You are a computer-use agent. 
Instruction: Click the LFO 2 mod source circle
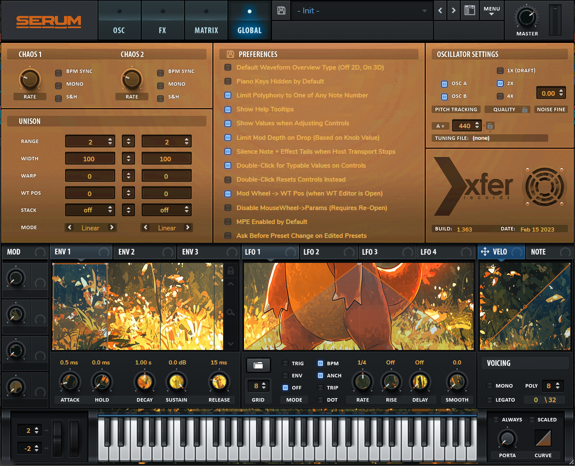point(349,252)
